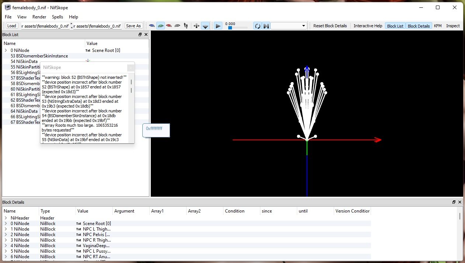Image resolution: width=465 pixels, height=263 pixels.
Task: Click the blue eye Top view icon
Action: coord(152,26)
